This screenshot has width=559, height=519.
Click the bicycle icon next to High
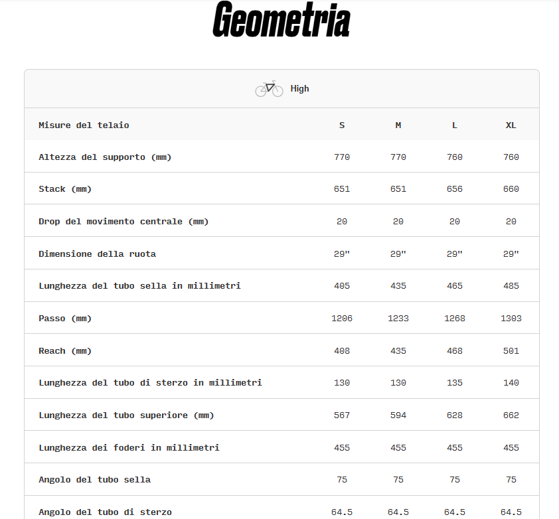point(269,89)
